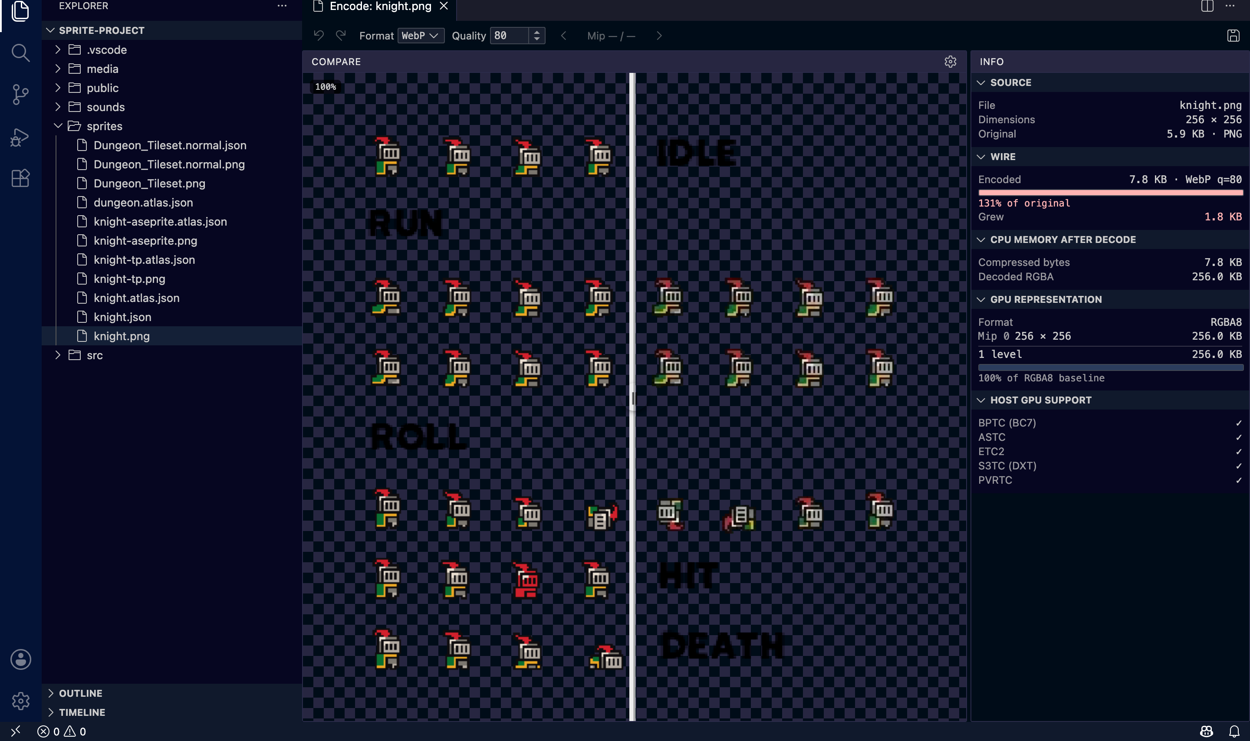Open the Manage gear in activity bar
This screenshot has height=741, width=1250.
click(x=20, y=701)
